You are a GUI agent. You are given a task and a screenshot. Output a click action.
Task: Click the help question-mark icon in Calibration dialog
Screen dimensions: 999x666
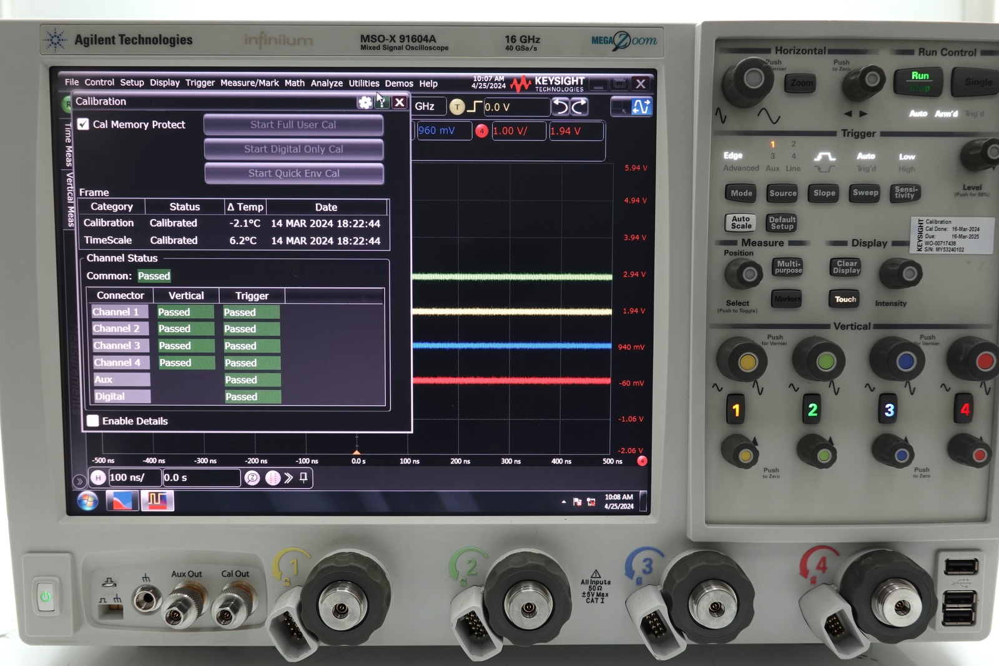tap(381, 102)
